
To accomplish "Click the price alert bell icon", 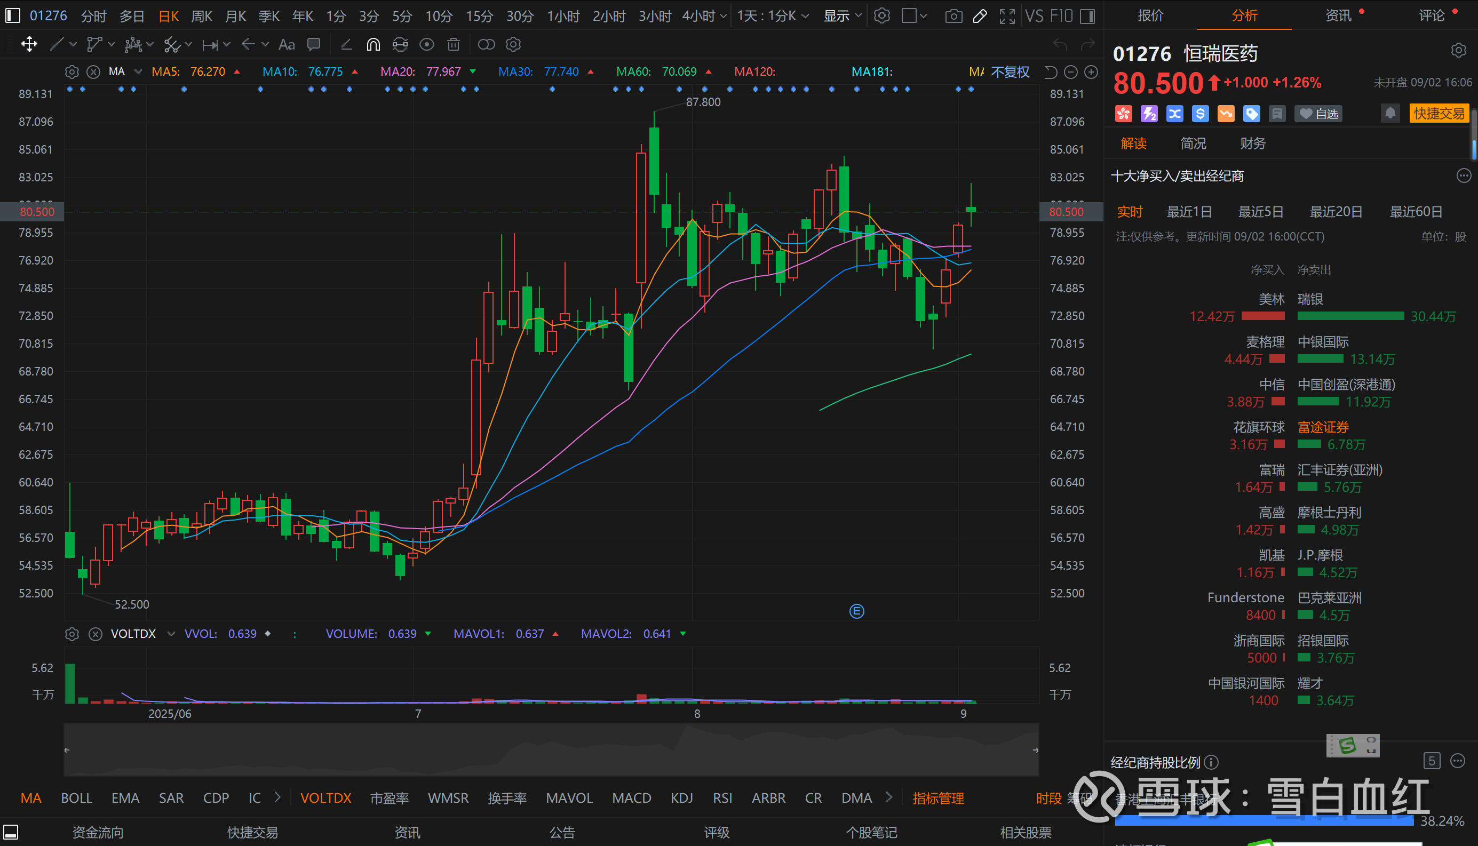I will coord(1389,113).
